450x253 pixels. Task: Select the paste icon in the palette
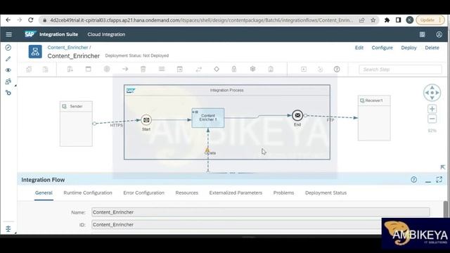[46, 69]
